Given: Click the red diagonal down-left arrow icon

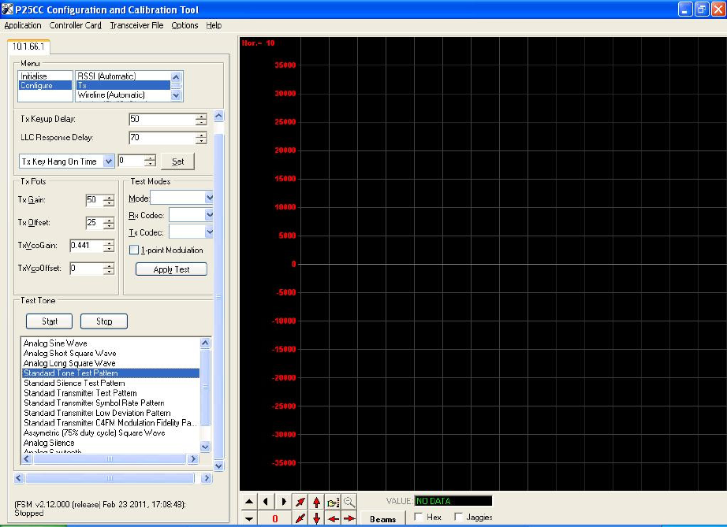Looking at the screenshot, I should pyautogui.click(x=300, y=518).
